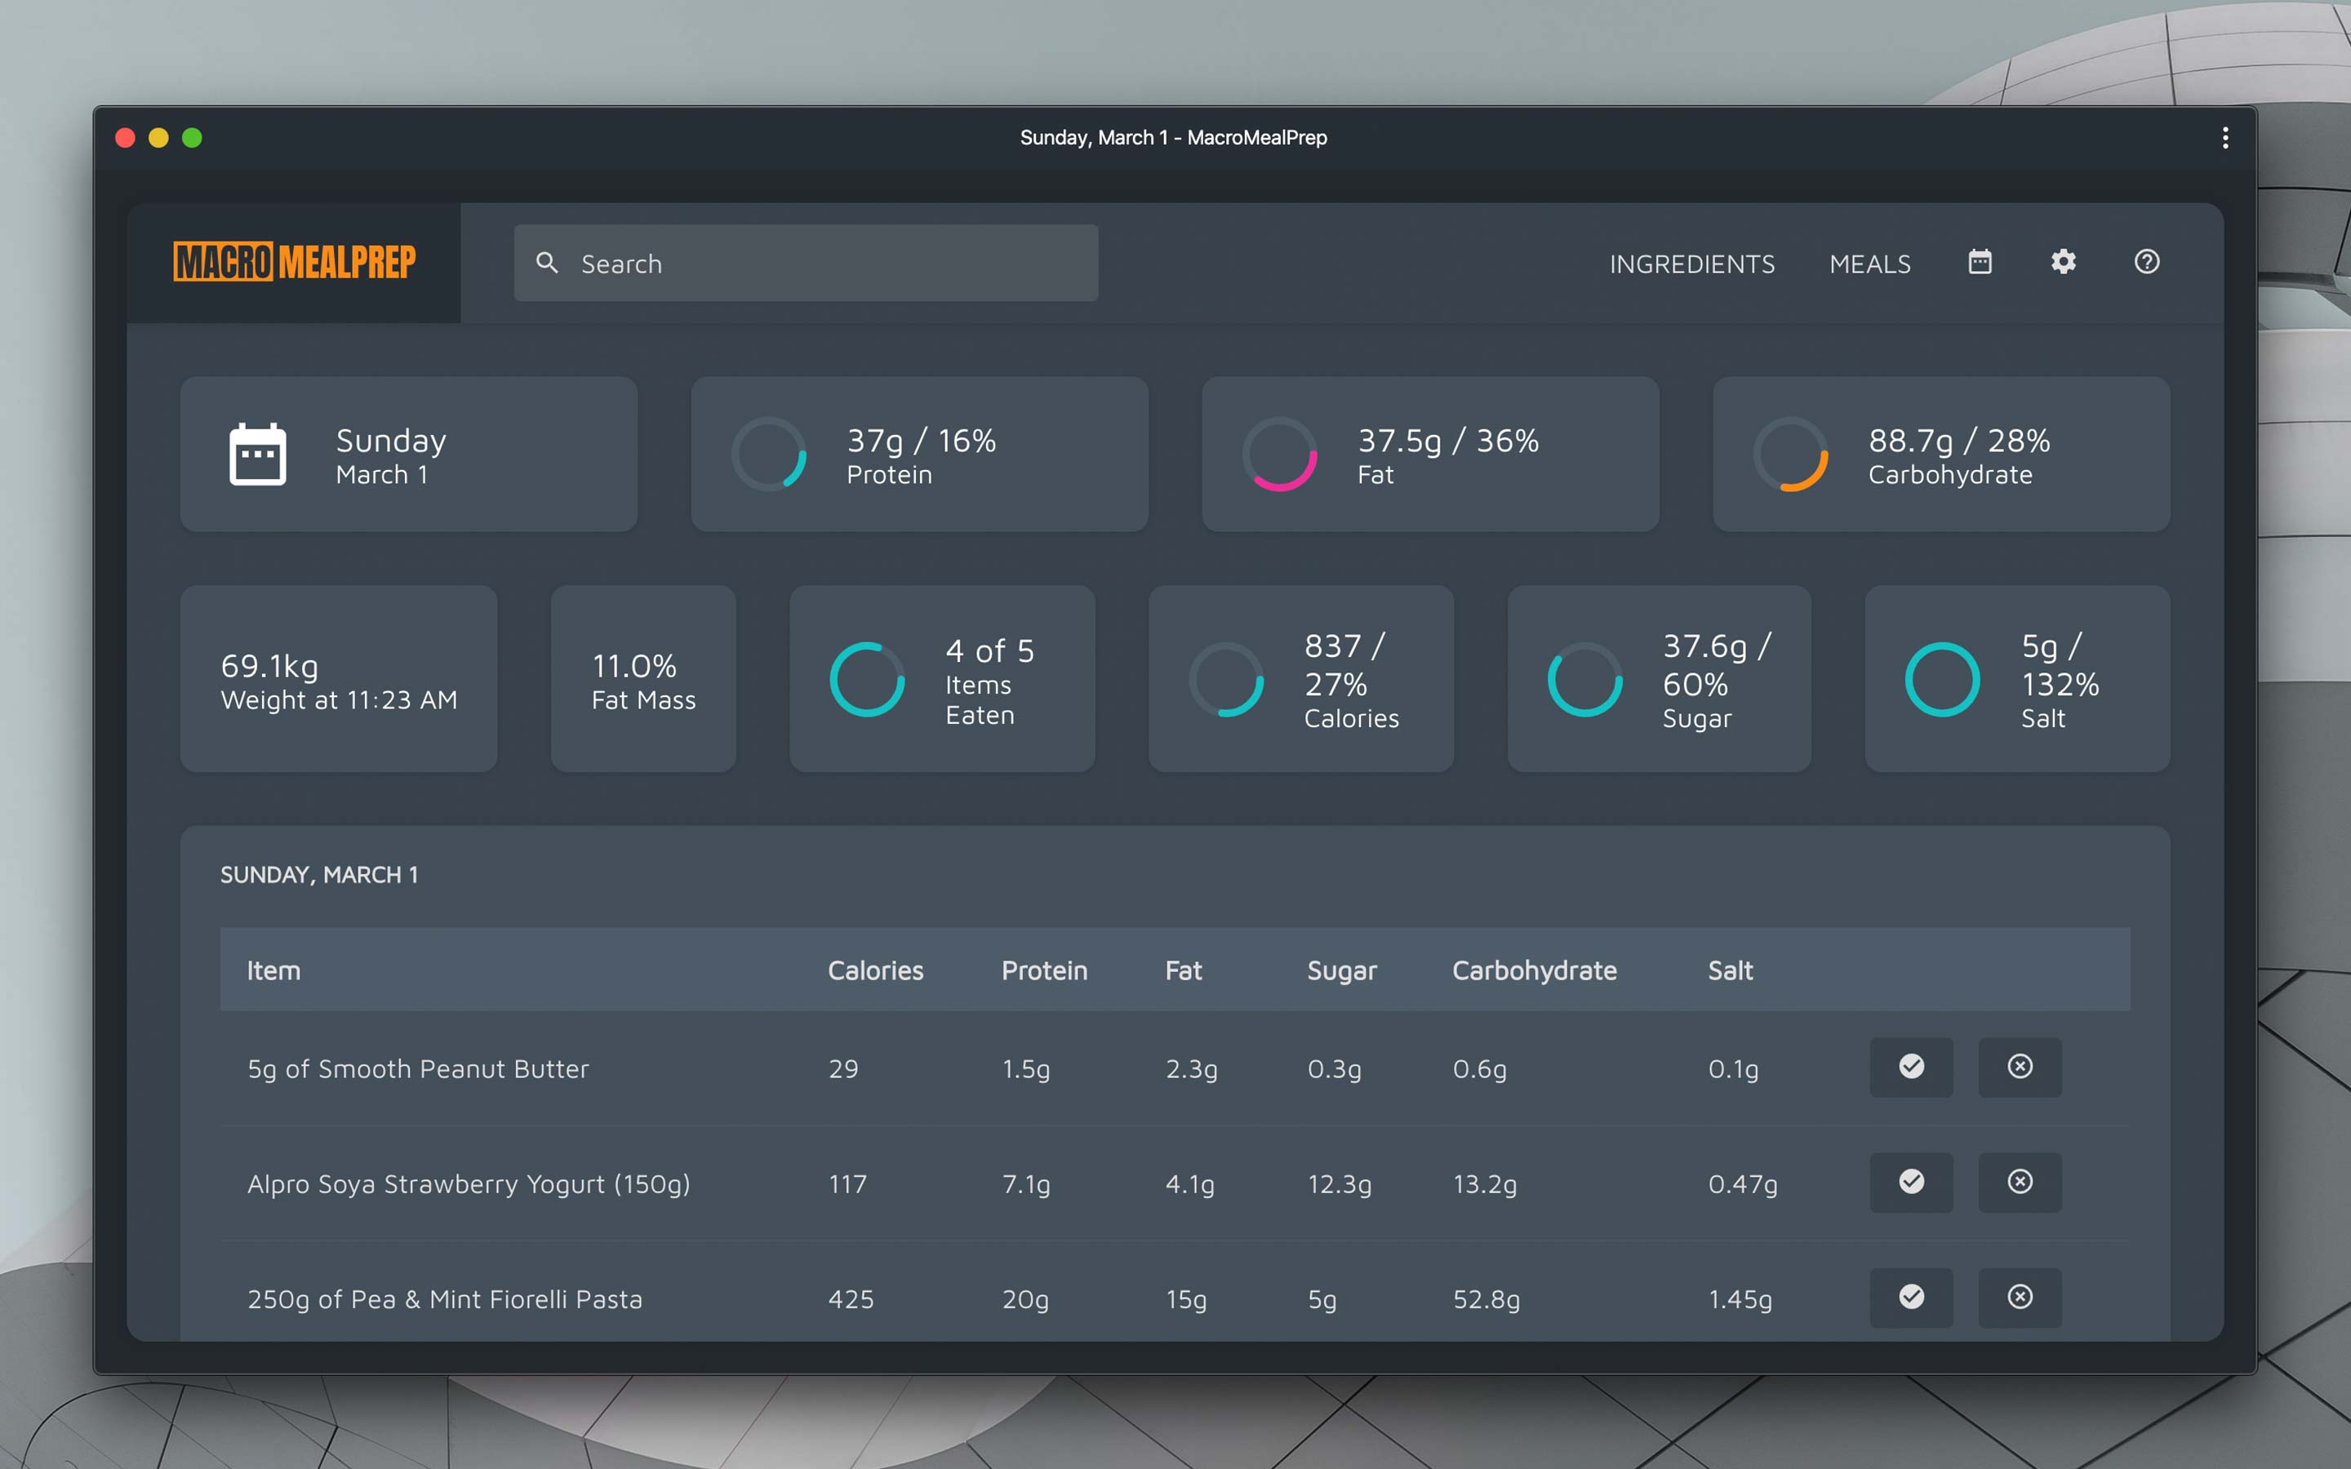Open the calendar icon in header
2351x1469 pixels.
click(x=1979, y=262)
